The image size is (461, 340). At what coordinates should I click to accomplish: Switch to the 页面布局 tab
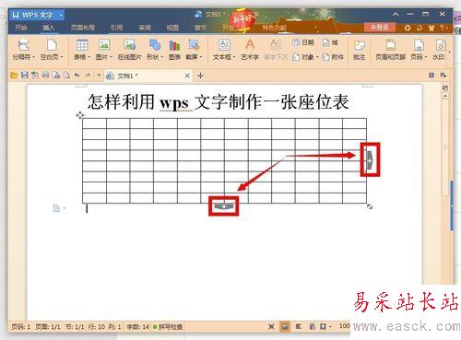(82, 28)
